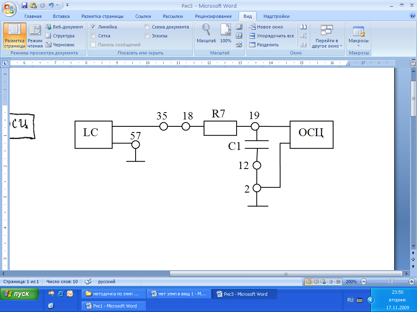
Task: Select Full Screen Reading view in status bar
Action: [316, 282]
